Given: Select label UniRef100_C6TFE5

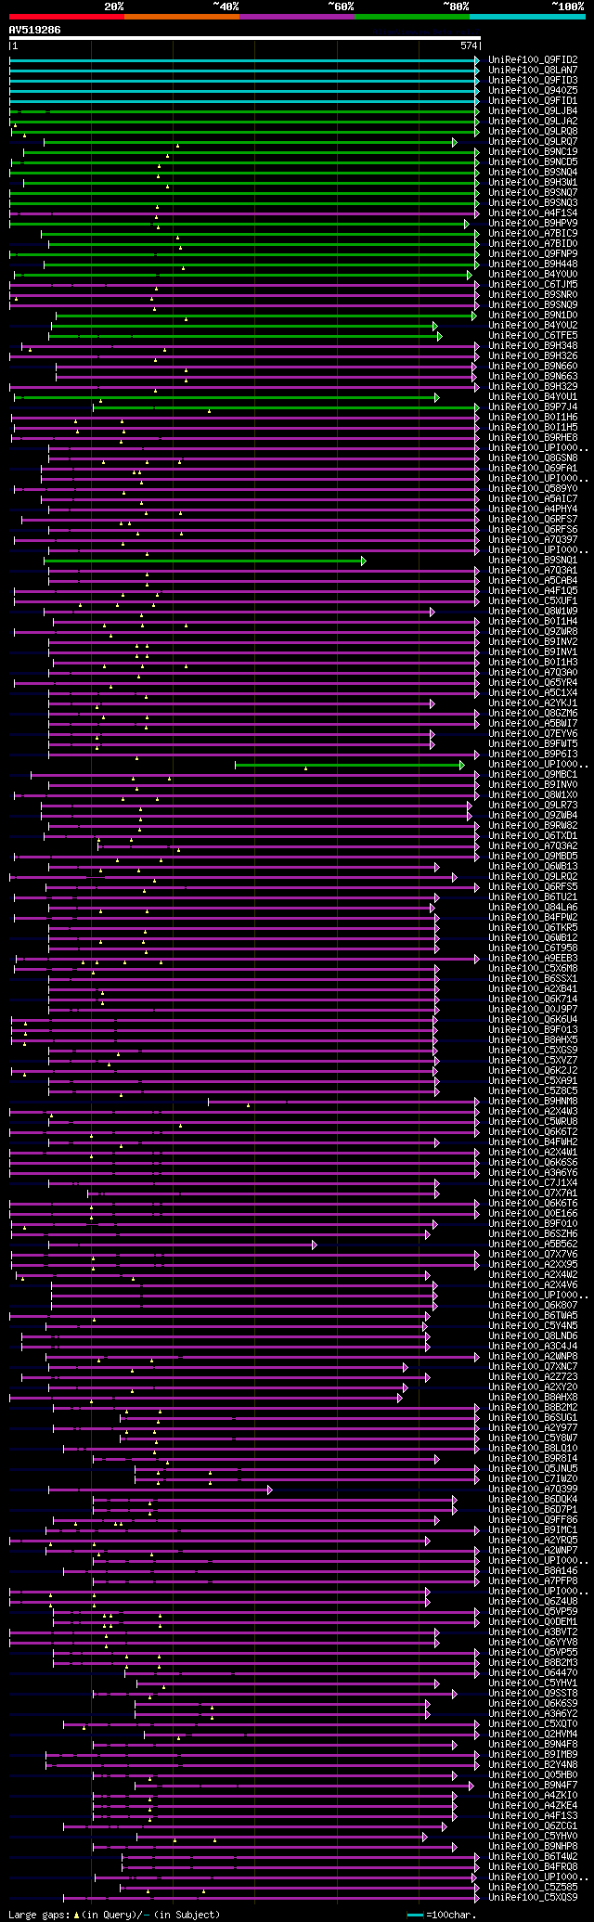Looking at the screenshot, I should pyautogui.click(x=533, y=336).
